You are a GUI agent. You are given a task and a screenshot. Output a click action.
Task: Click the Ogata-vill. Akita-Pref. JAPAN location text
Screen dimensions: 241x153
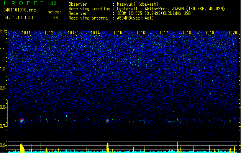click(x=171, y=9)
